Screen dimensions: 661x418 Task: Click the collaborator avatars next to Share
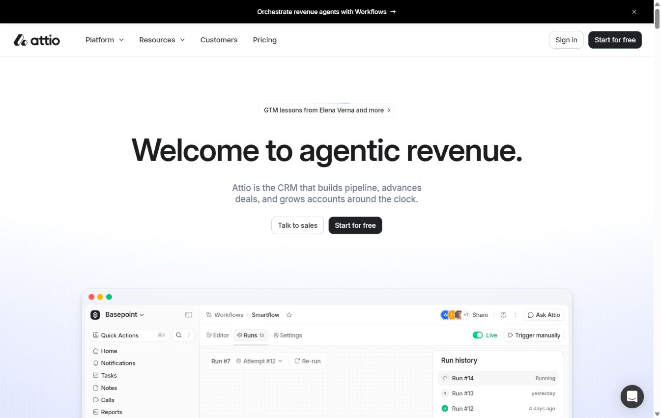[x=452, y=315]
